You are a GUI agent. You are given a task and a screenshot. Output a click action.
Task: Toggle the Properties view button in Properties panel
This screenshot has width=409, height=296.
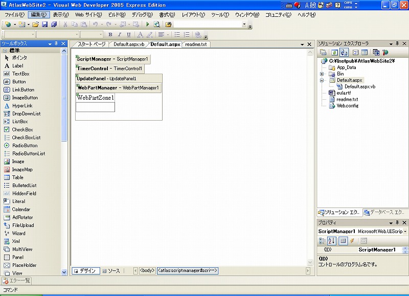(x=343, y=241)
